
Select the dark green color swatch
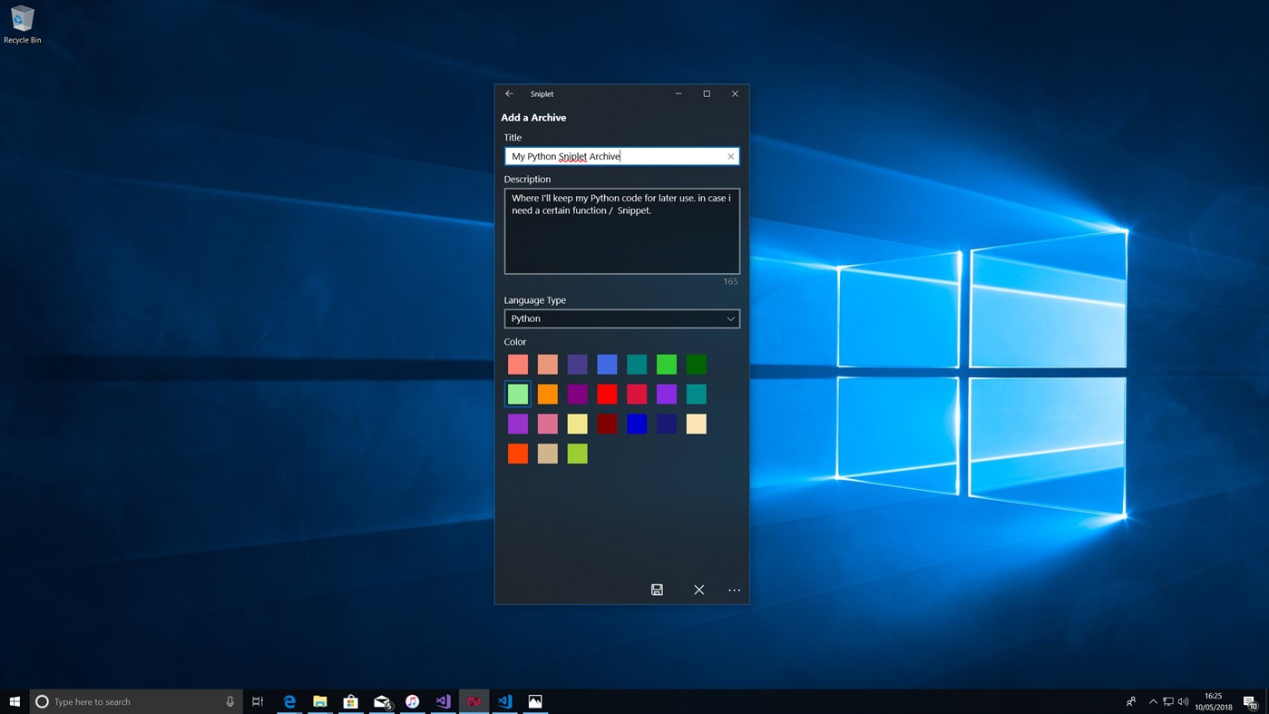click(696, 364)
